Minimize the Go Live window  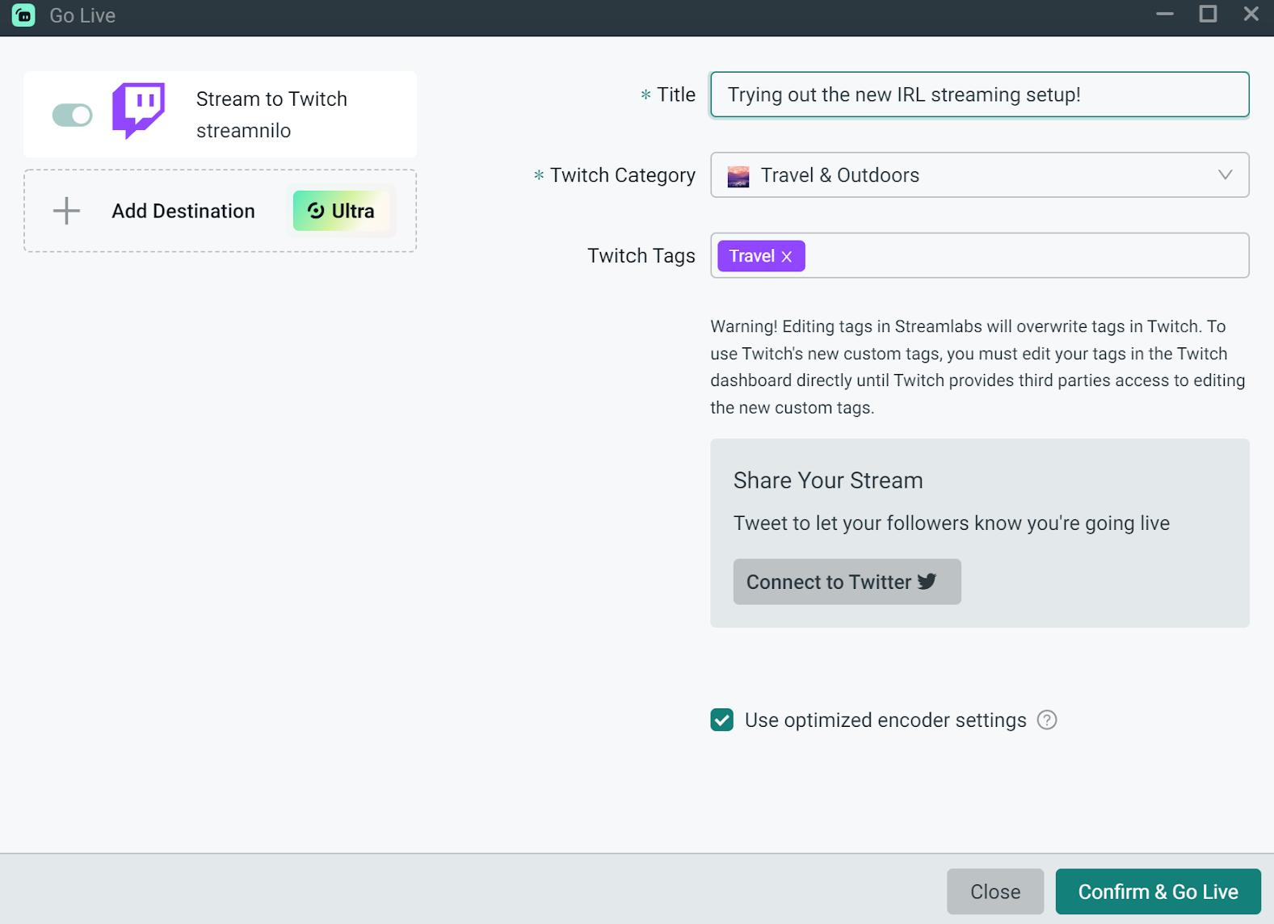(x=1164, y=15)
